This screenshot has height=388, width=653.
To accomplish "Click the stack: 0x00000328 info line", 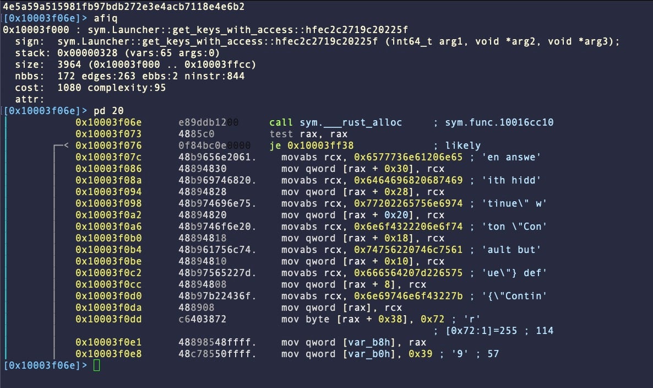I will (x=117, y=53).
